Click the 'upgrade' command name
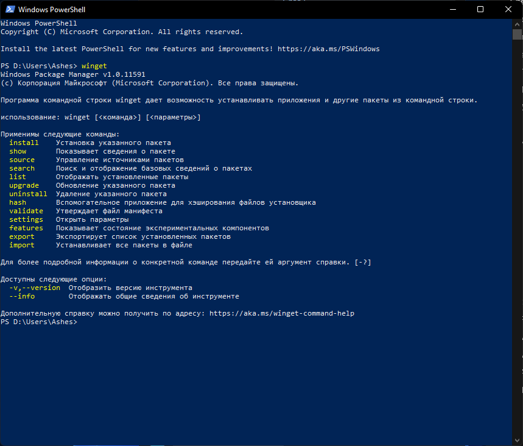Viewport: 523px width, 446px height. pos(24,186)
